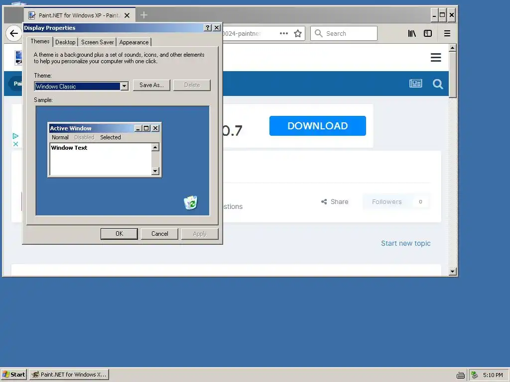Click the Paint.NET logo thumbnail on page

[x=18, y=58]
